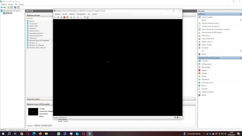Click the orange Save icon in VM toolbar

pos(67,17)
